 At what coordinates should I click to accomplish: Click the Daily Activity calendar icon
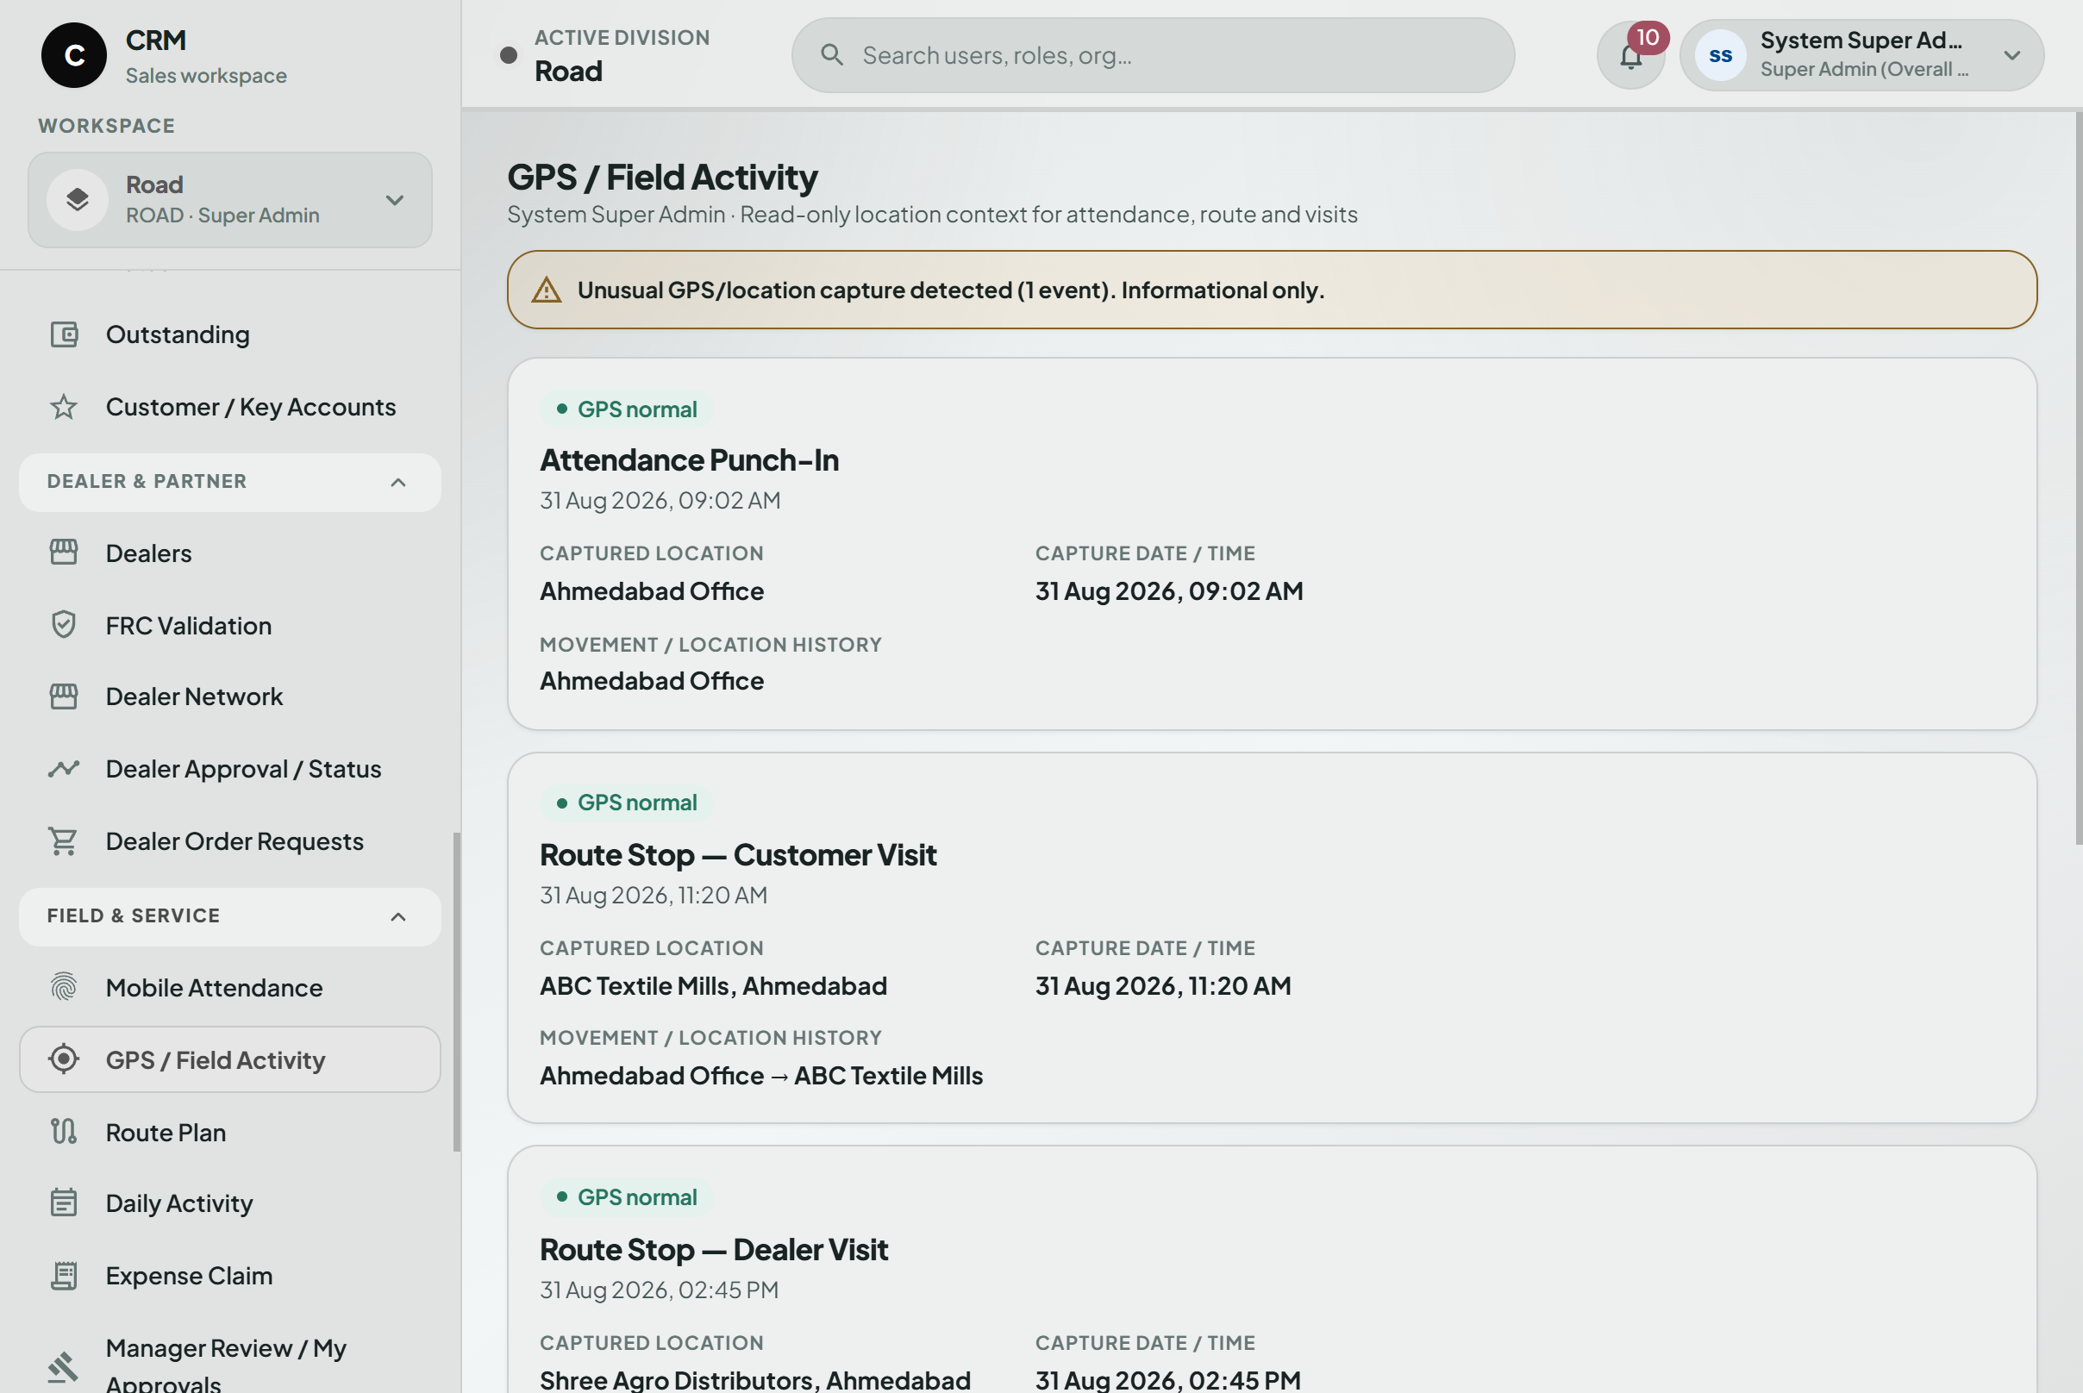pos(64,1202)
